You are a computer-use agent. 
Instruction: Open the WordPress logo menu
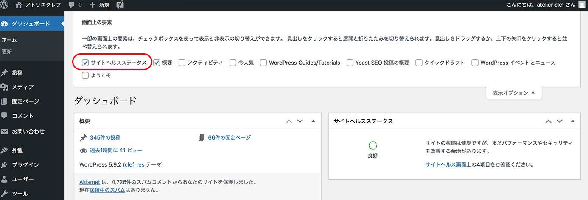(x=6, y=5)
